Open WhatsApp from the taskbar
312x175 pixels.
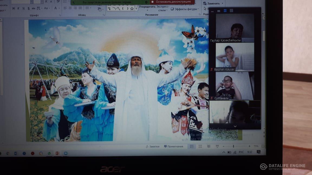pos(49,153)
